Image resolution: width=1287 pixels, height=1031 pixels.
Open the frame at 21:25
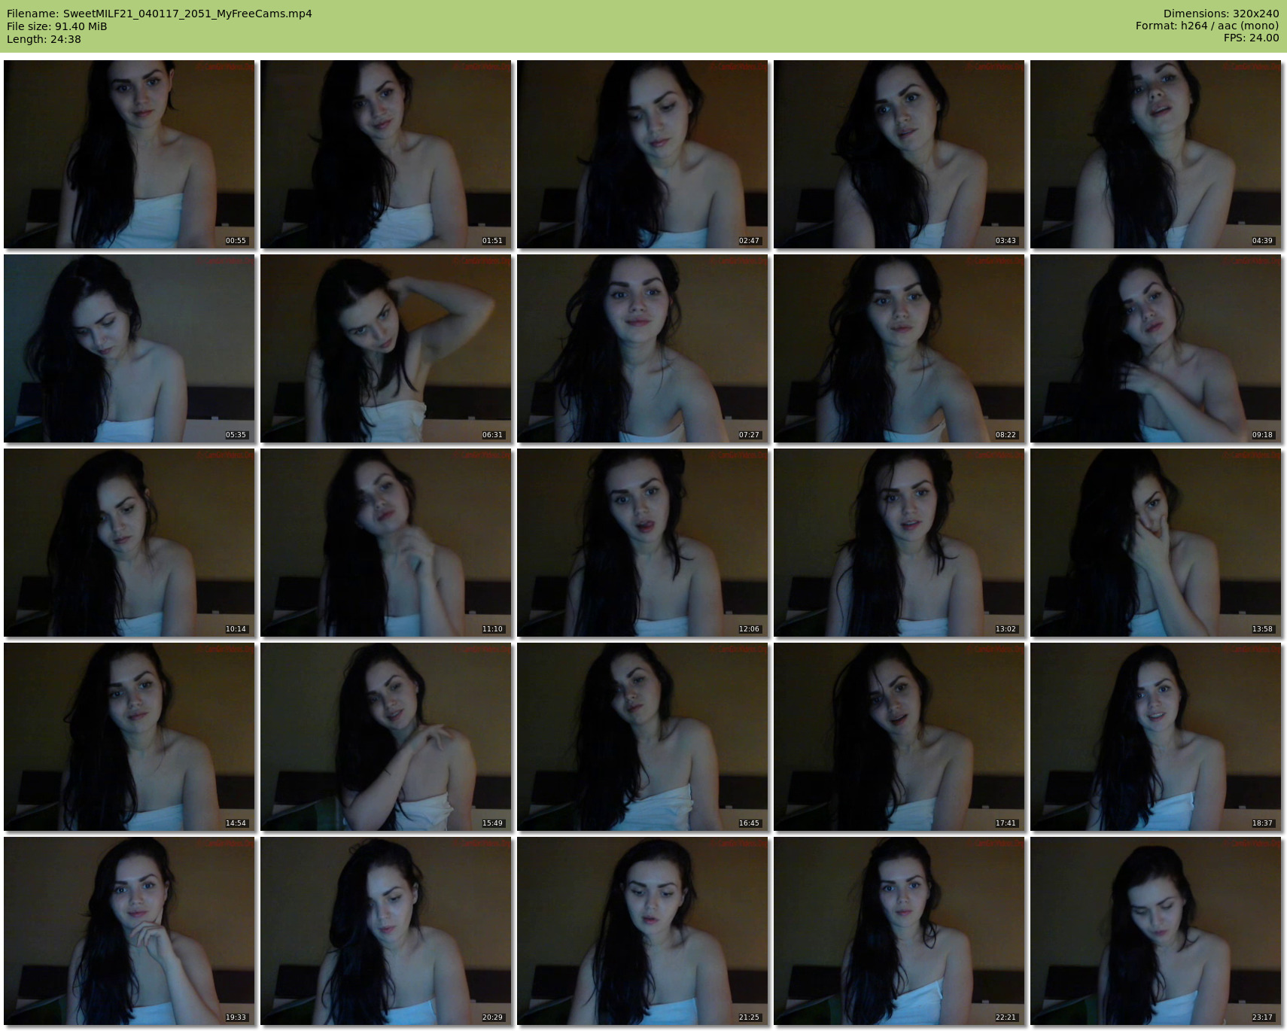pyautogui.click(x=643, y=931)
